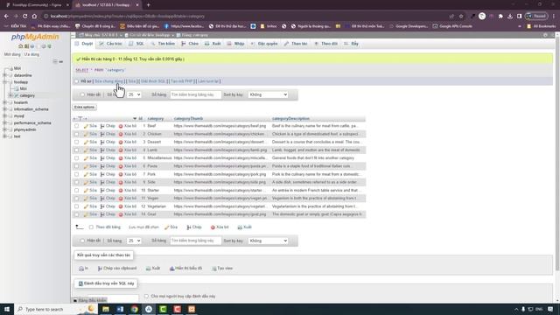
Task: Open the browser extensions puzzle icon
Action: [500, 16]
